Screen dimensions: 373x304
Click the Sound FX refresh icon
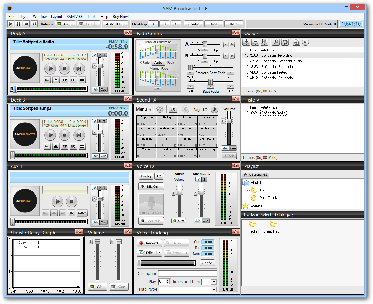pyautogui.click(x=160, y=109)
